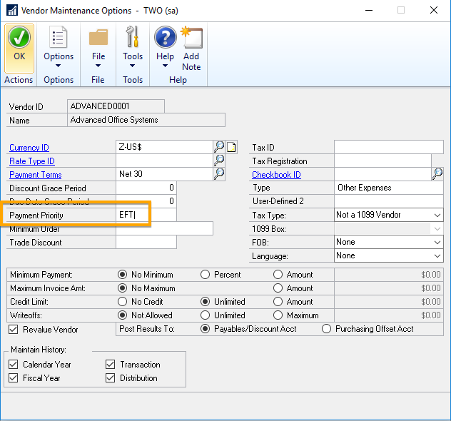This screenshot has height=421, width=451.
Task: Select Amount for Minimum Payment
Action: [x=278, y=275]
